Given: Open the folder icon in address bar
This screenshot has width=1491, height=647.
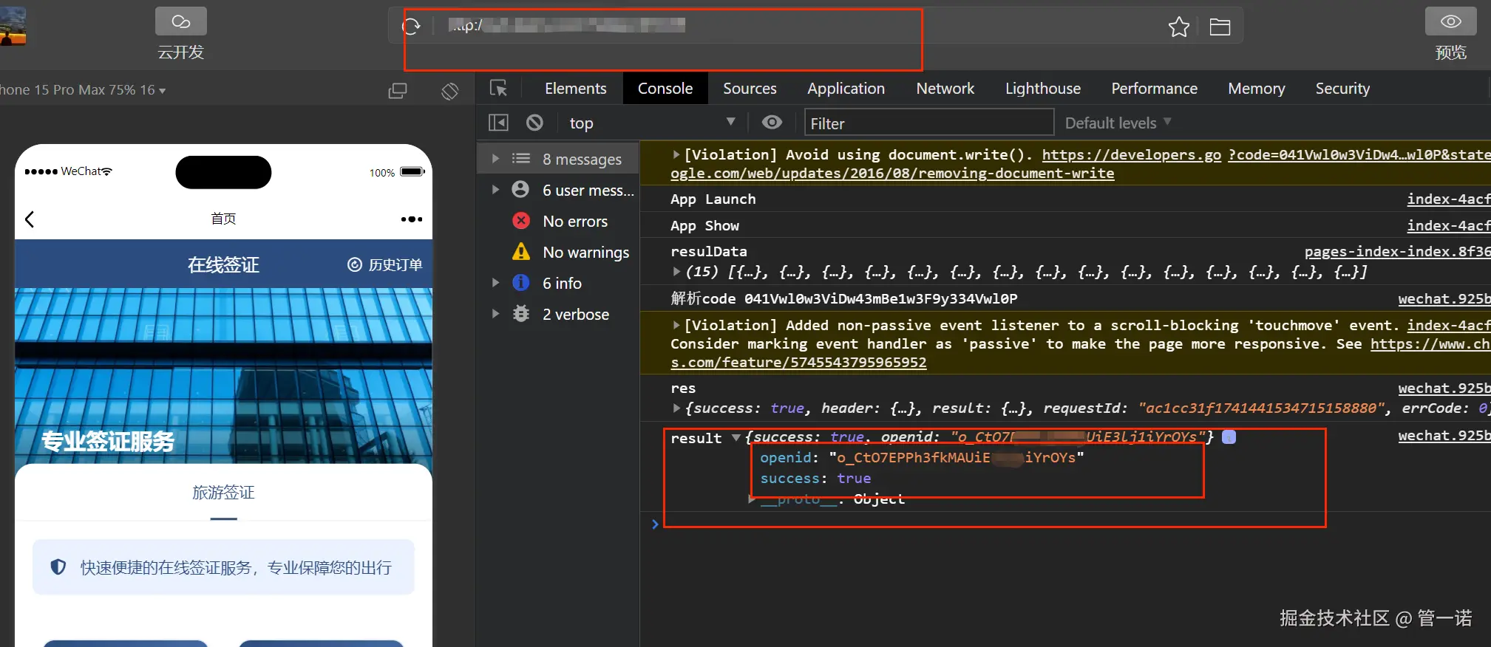Looking at the screenshot, I should [1220, 27].
